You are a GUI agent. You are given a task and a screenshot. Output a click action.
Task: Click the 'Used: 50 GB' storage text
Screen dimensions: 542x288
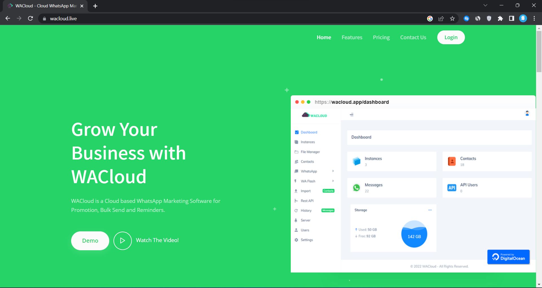point(368,230)
